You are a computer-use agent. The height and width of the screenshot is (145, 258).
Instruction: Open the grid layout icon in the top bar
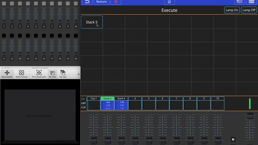(x=239, y=2)
